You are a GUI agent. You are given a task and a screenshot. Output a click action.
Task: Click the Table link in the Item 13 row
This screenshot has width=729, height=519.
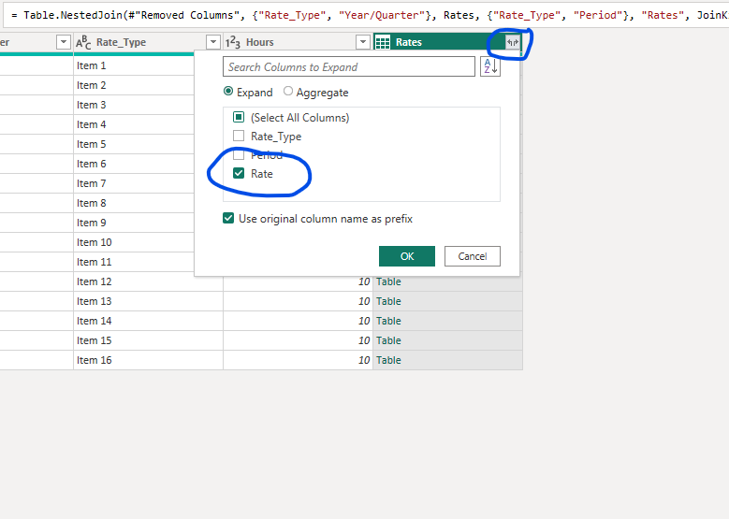(x=388, y=301)
